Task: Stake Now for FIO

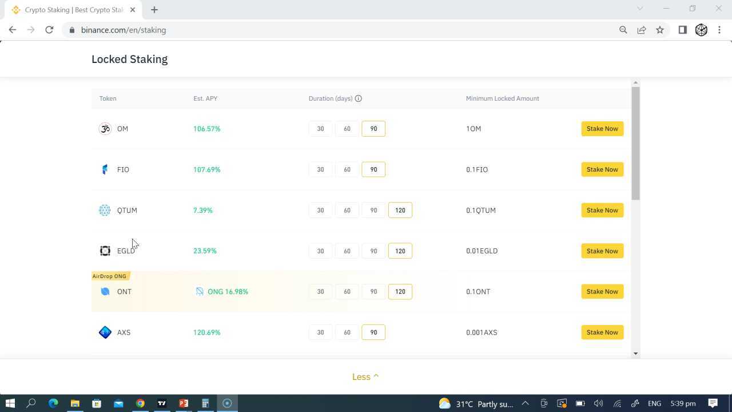Action: 602,169
